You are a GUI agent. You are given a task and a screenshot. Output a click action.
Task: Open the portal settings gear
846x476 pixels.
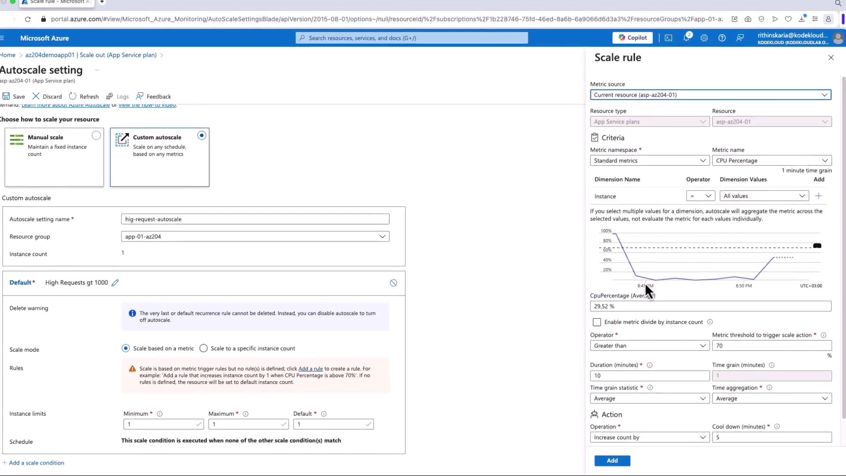704,38
